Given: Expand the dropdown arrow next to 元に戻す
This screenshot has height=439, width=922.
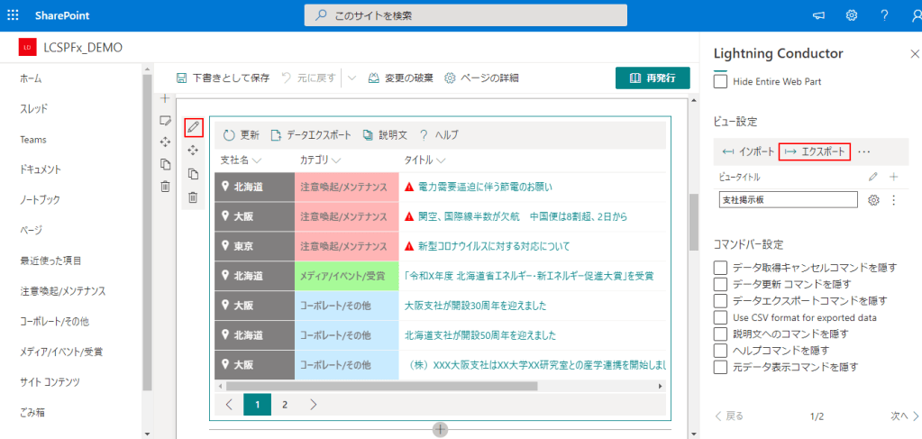Looking at the screenshot, I should click(351, 78).
